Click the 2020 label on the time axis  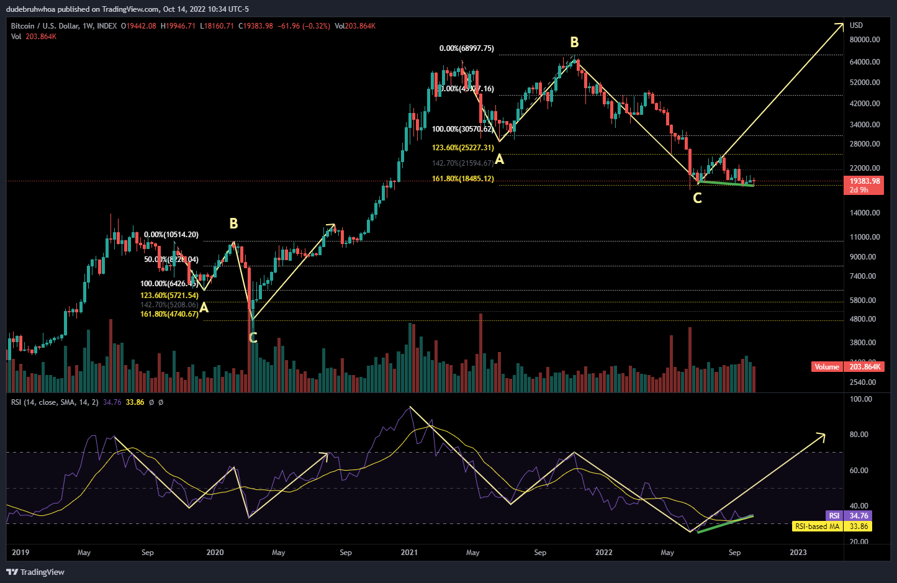coord(215,553)
